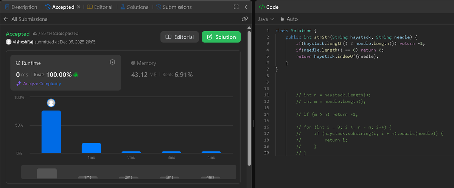Viewport: 454px width, 188px height.
Task: Click commented line 18 return i
Action: [x=322, y=139]
